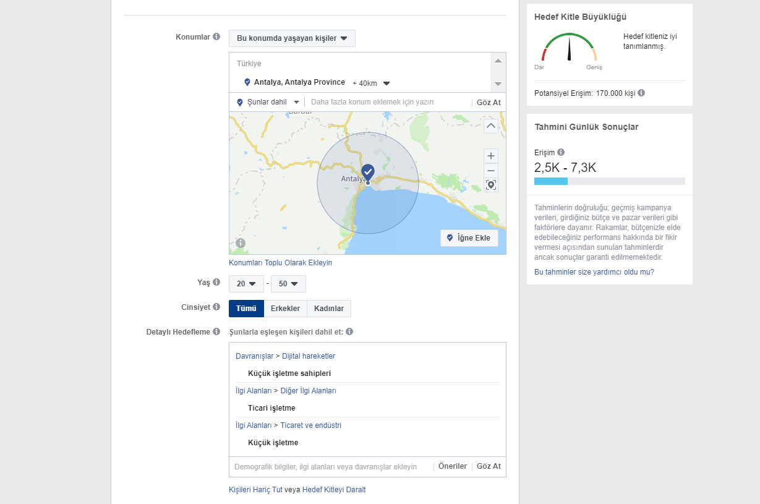
Task: Click the Antalya location pin on map
Action: (368, 173)
